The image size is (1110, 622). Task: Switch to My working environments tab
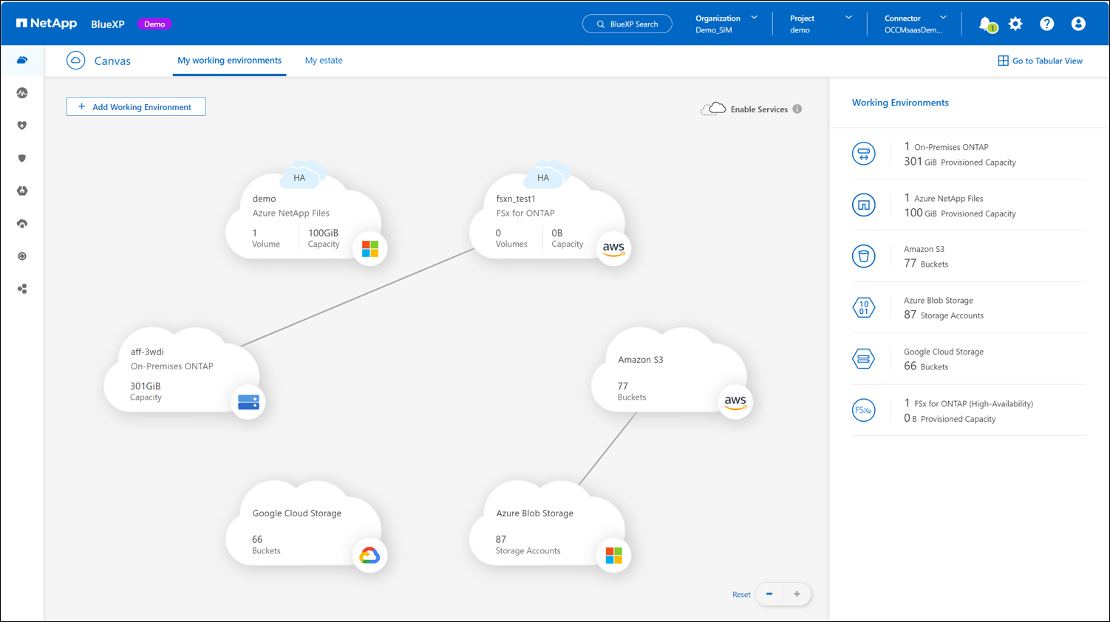229,61
